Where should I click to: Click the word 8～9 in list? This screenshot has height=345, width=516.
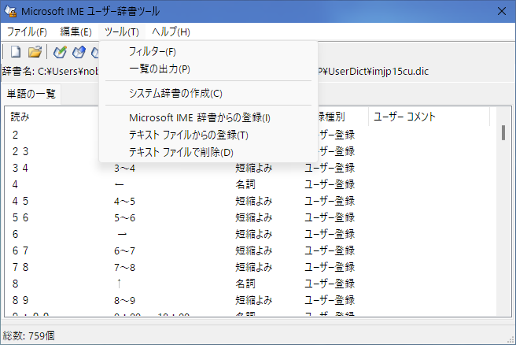click(125, 301)
